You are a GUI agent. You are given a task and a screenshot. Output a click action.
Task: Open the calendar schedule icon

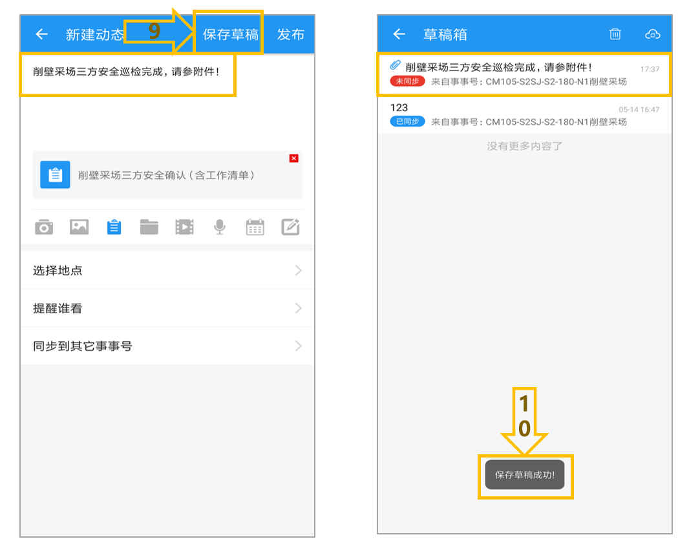click(x=255, y=227)
